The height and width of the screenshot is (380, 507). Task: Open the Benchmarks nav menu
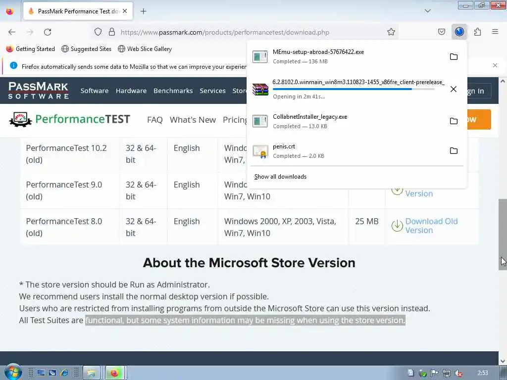[x=173, y=91]
